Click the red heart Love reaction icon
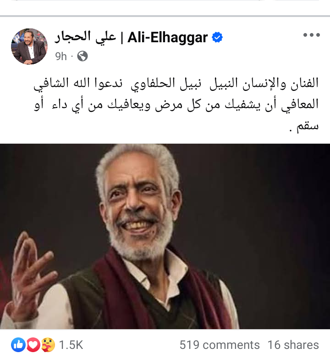This screenshot has width=330, height=359. click(33, 345)
